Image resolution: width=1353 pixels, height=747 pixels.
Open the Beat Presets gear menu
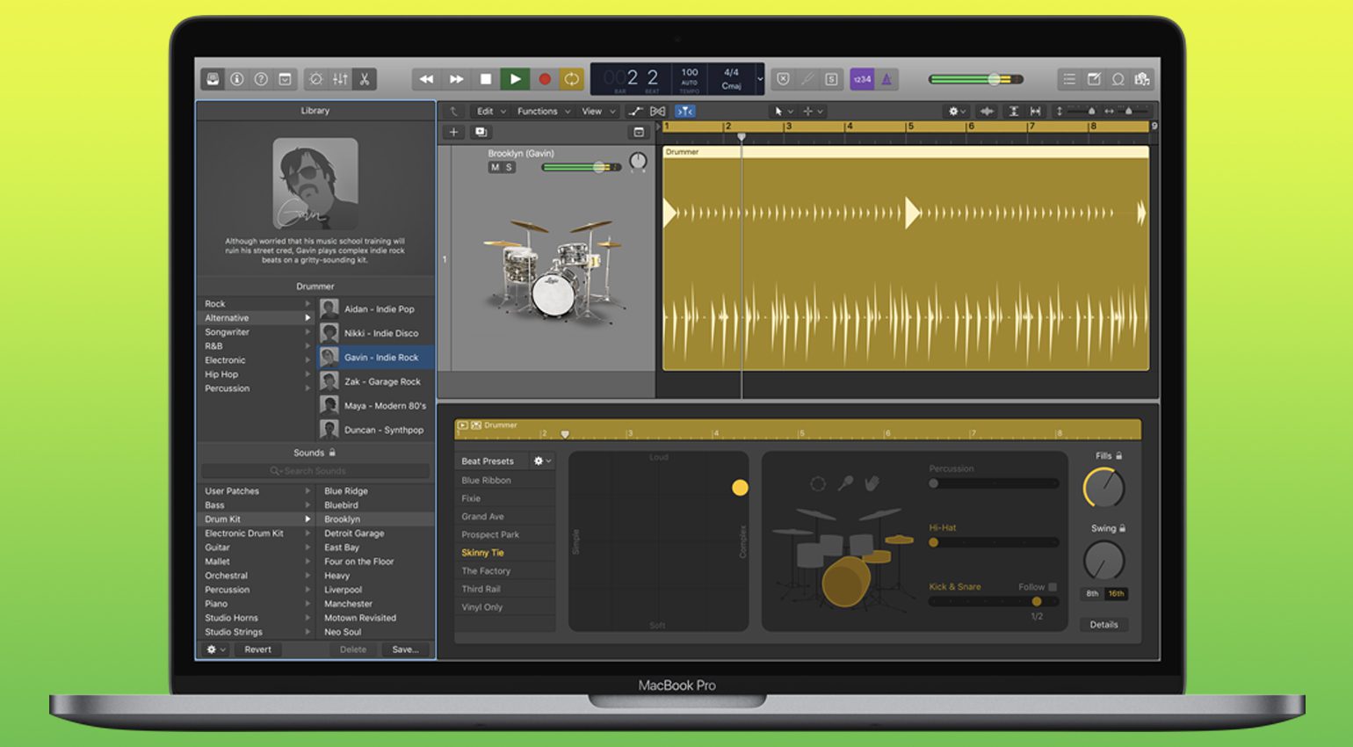click(x=542, y=461)
